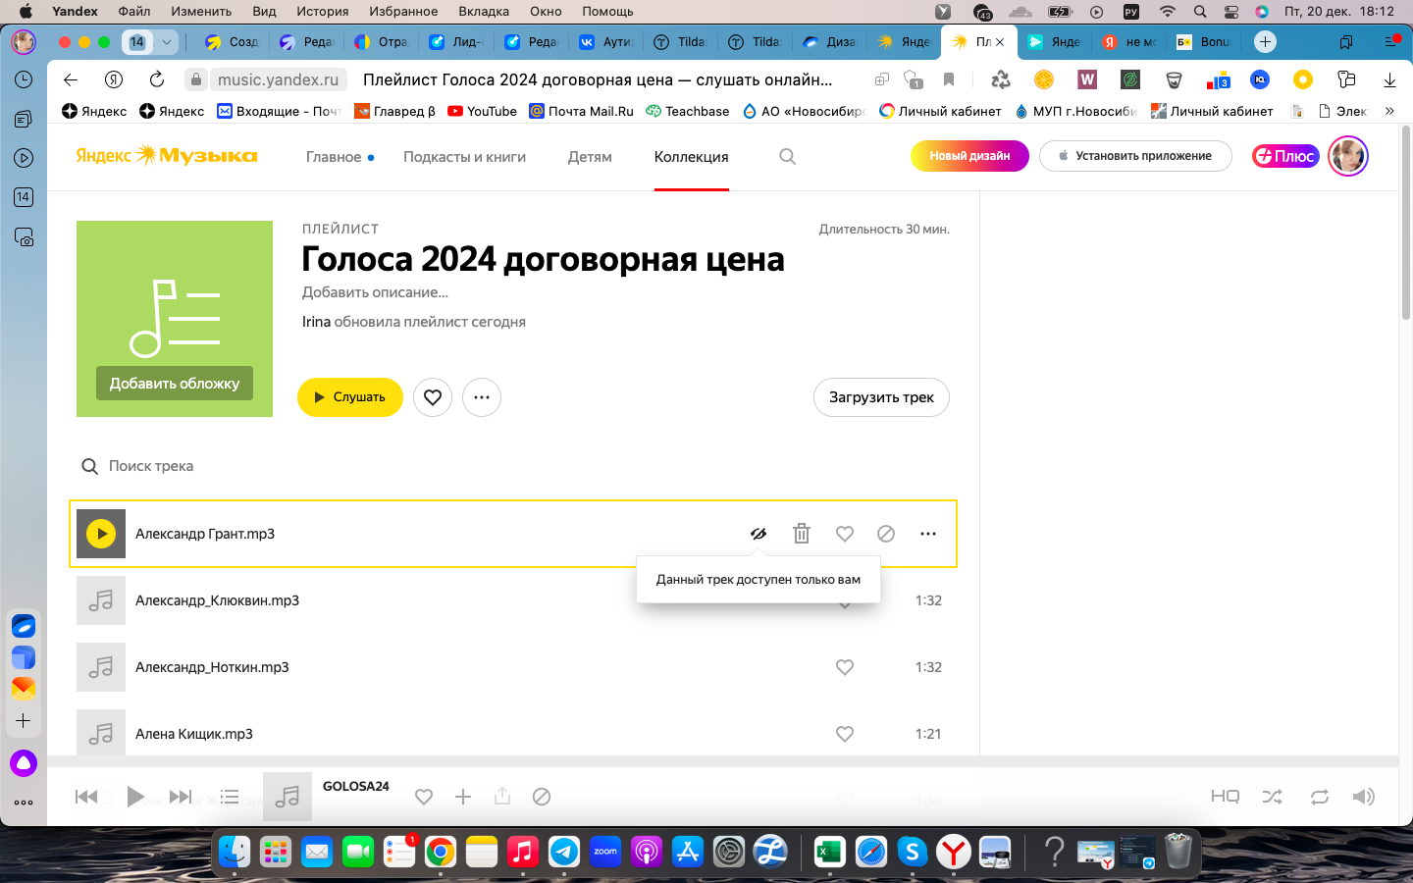Image resolution: width=1413 pixels, height=883 pixels.
Task: Click the Yandex Я icon beside the address bar
Action: click(x=114, y=79)
